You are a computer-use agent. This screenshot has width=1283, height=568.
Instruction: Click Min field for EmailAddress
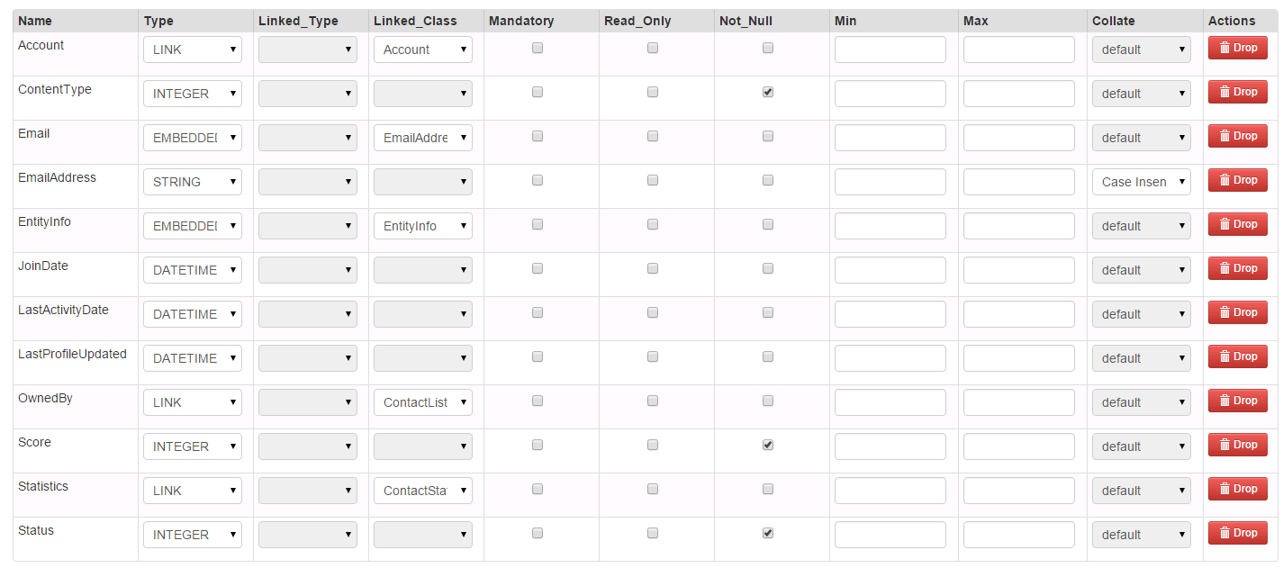[x=890, y=182]
